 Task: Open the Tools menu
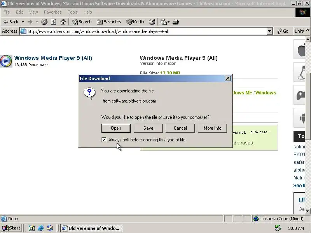click(73, 12)
